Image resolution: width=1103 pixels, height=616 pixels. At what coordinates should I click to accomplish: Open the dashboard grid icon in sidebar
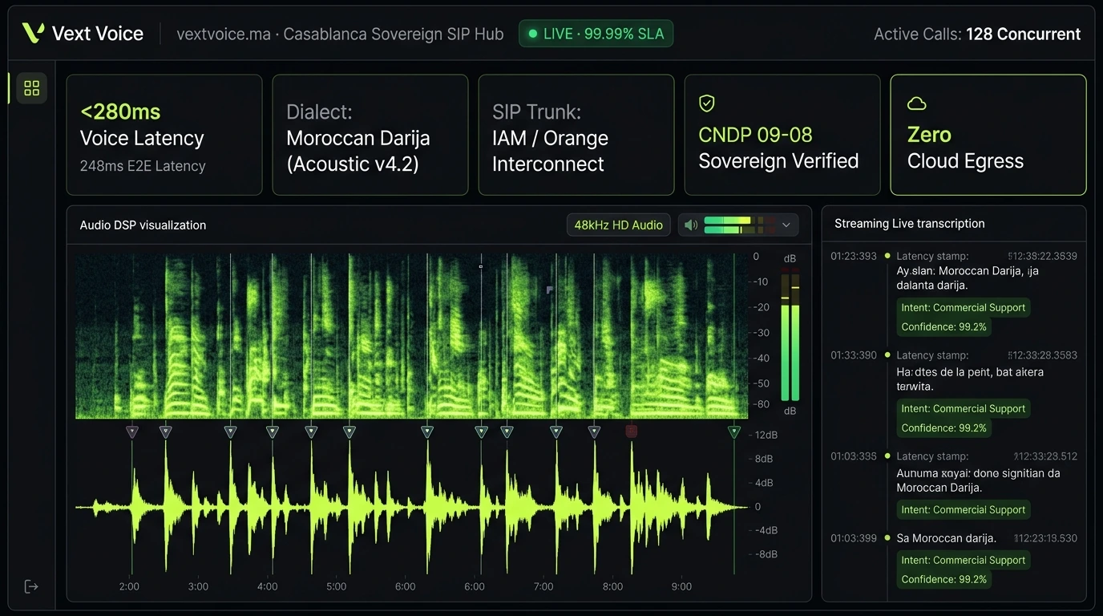point(32,88)
